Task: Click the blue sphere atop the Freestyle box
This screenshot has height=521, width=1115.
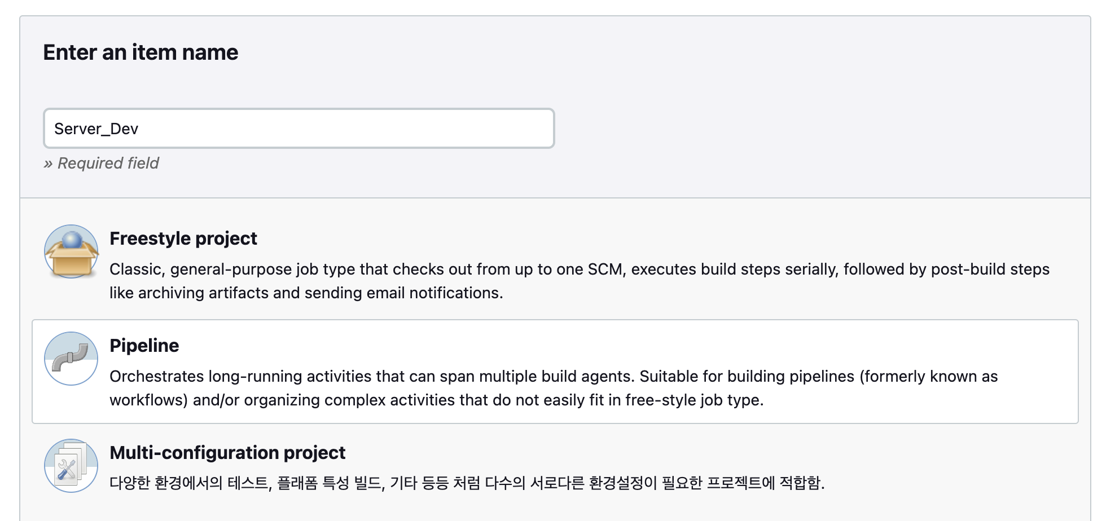Action: click(x=72, y=240)
